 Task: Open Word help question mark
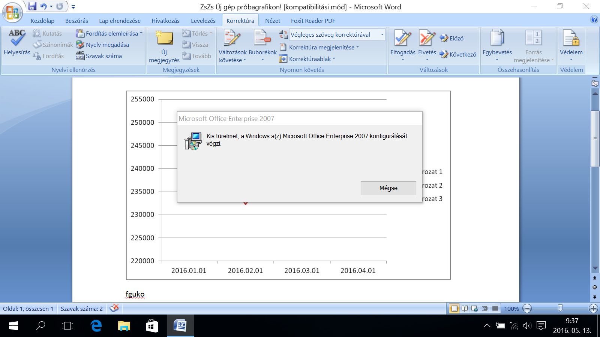[x=594, y=20]
